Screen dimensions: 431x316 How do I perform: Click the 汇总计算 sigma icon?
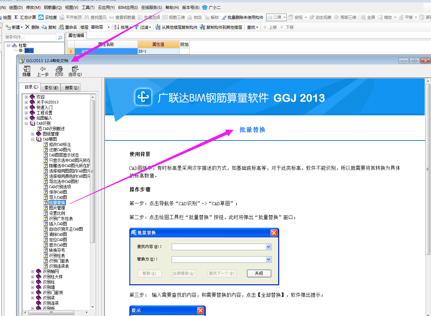click(x=16, y=17)
